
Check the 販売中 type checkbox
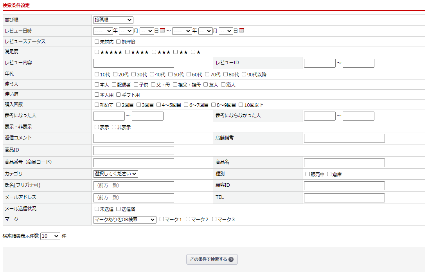pos(308,174)
